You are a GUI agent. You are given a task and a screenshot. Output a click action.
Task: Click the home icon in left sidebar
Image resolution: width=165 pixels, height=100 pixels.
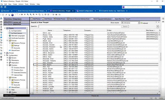(x=1, y=60)
